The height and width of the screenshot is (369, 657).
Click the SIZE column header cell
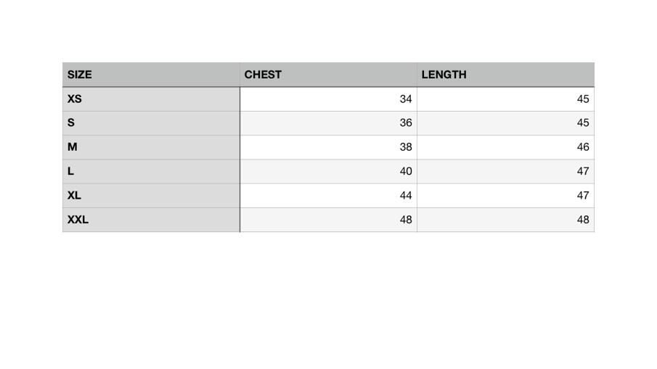click(x=151, y=75)
